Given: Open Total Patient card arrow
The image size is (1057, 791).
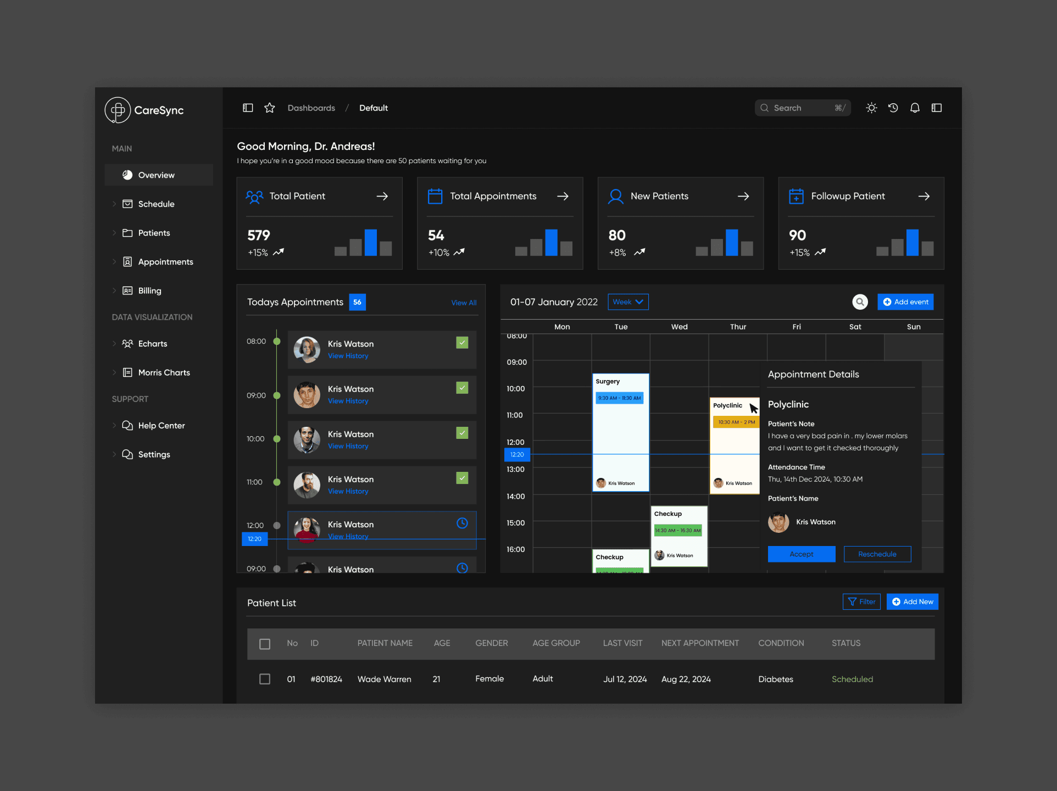Looking at the screenshot, I should [x=382, y=196].
